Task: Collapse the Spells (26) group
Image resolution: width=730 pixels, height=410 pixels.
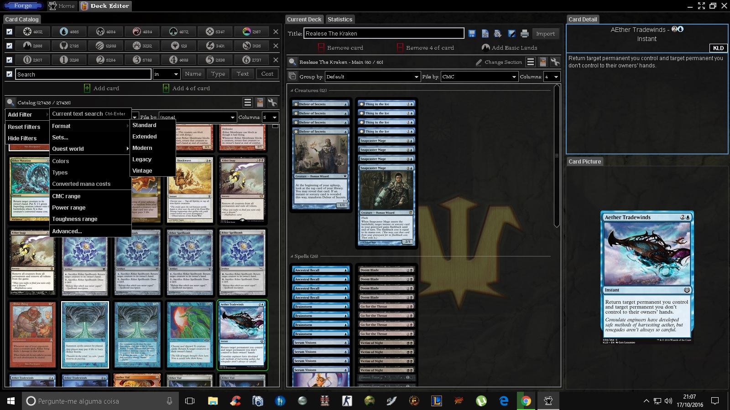Action: (292, 256)
